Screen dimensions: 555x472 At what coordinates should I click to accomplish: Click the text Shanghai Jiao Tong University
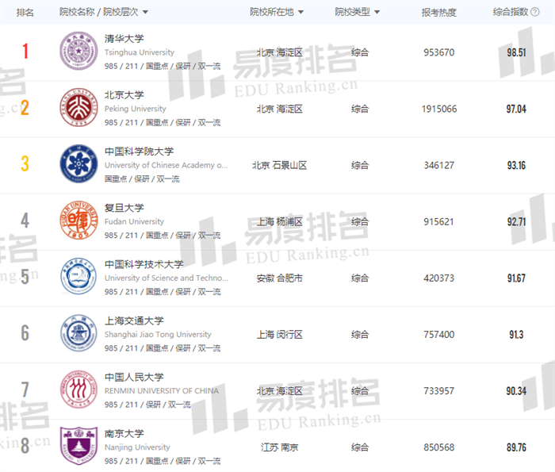point(158,335)
